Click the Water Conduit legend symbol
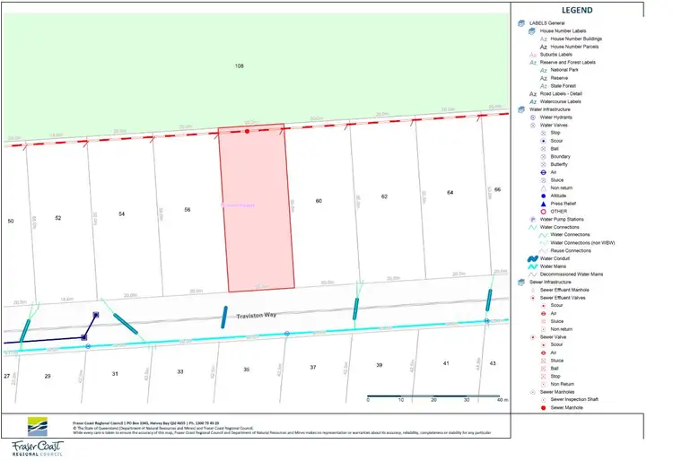The width and height of the screenshot is (673, 461). (x=533, y=258)
